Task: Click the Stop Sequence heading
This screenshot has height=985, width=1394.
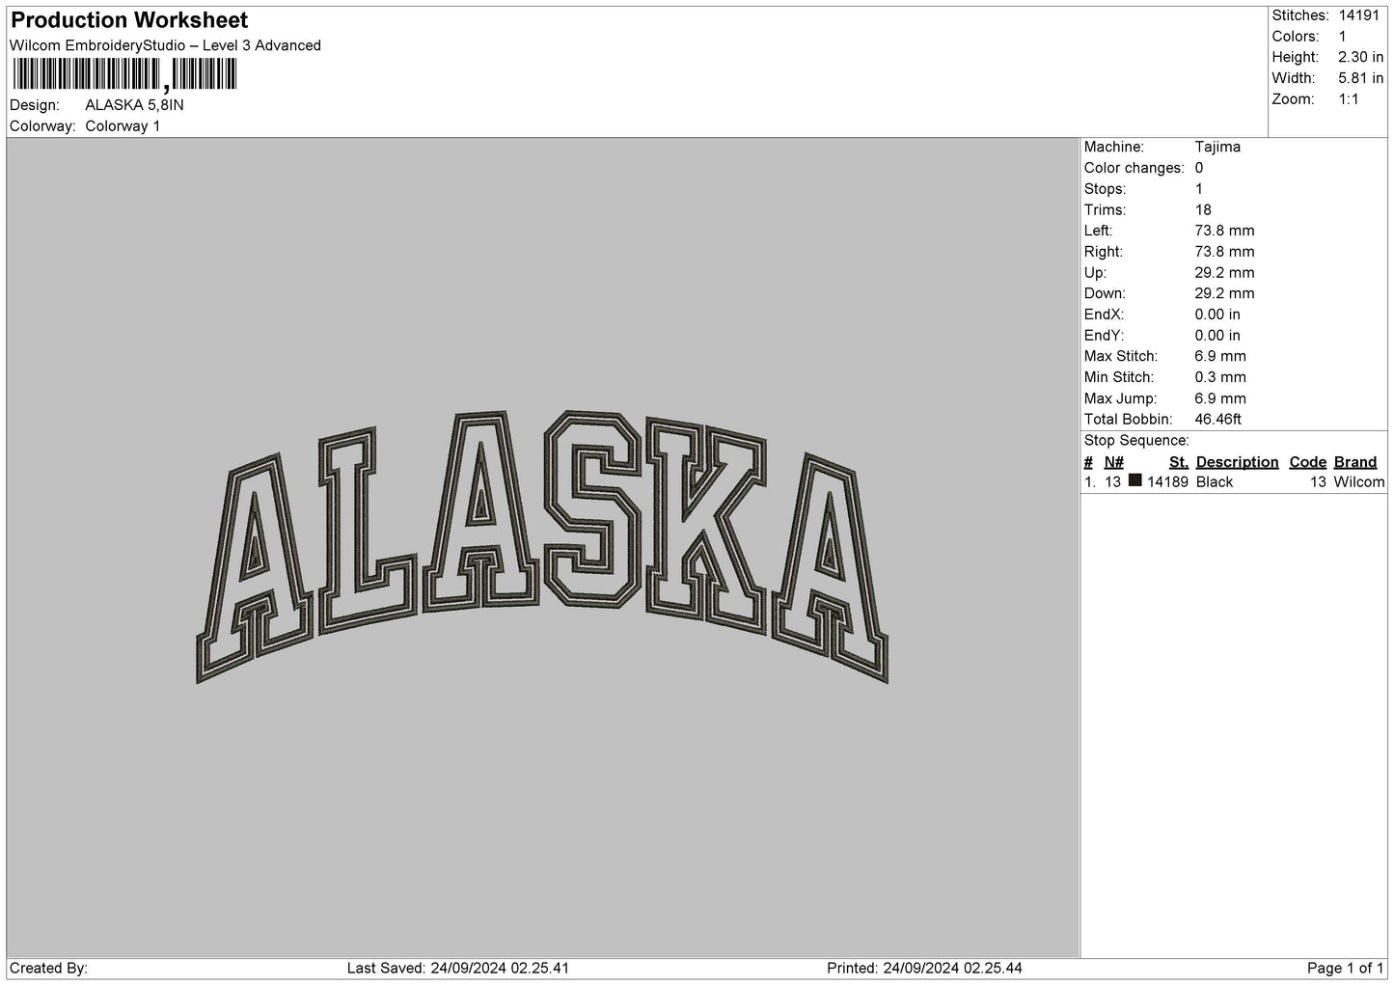Action: 1136,440
